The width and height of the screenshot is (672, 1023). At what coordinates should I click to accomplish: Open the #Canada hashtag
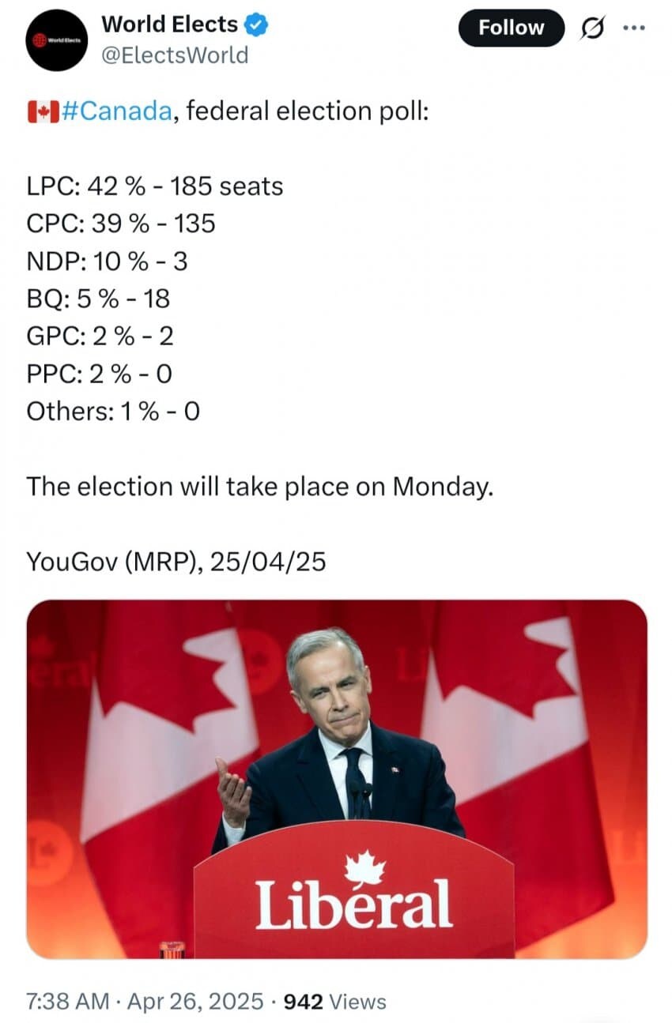click(115, 112)
